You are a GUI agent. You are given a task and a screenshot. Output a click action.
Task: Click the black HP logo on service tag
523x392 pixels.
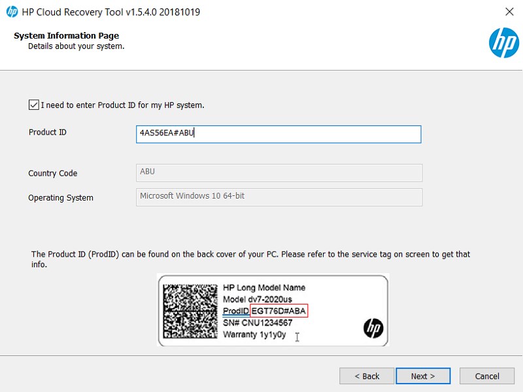[x=373, y=328]
